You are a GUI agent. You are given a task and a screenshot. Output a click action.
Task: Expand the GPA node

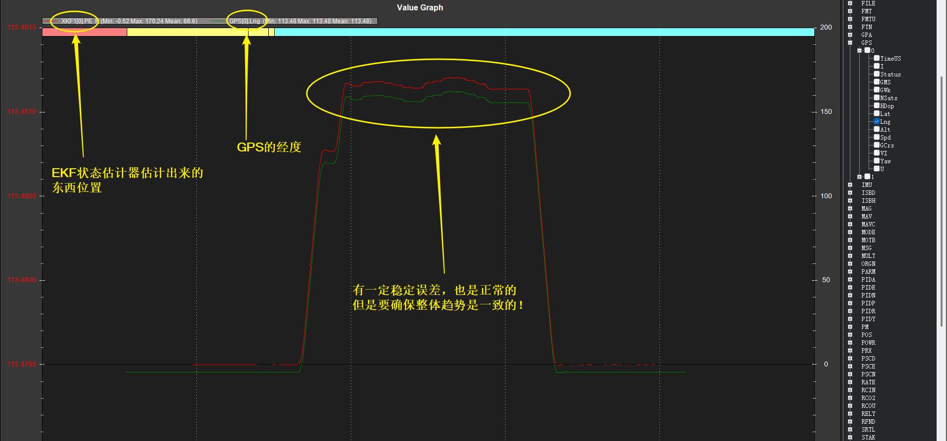[x=850, y=35]
